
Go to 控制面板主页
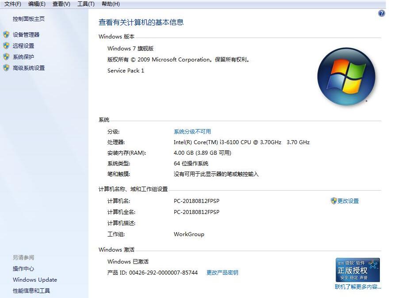tap(28, 19)
